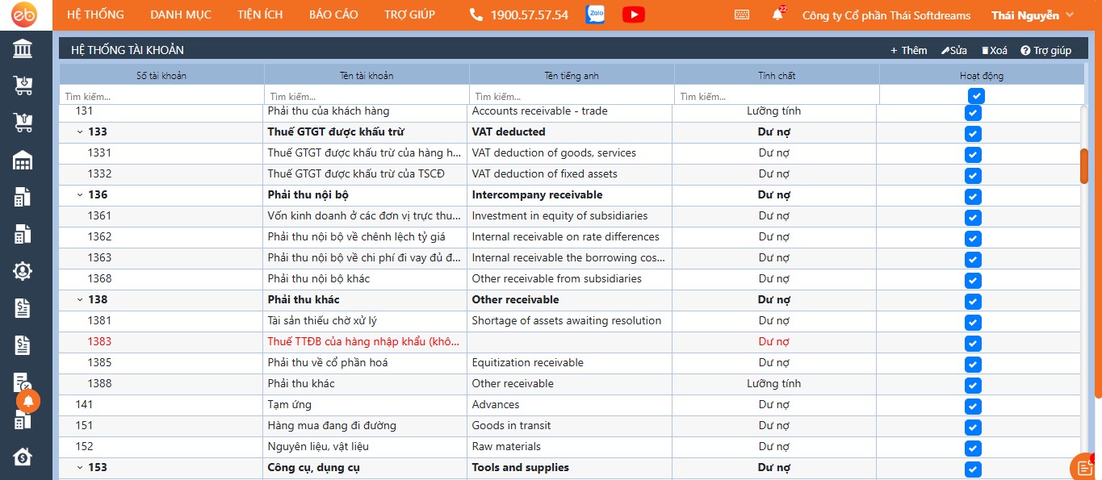This screenshot has width=1102, height=480.
Task: Open the warehouse icon in the sidebar
Action: point(23,160)
